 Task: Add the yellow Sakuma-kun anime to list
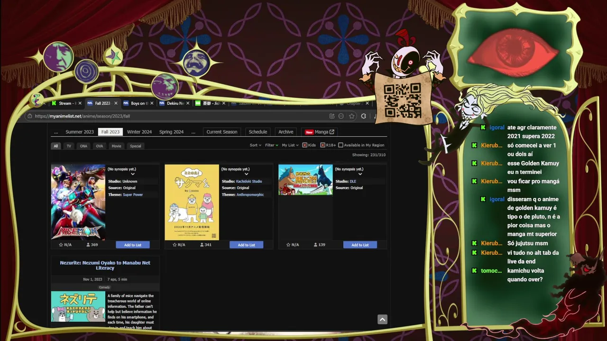point(247,245)
